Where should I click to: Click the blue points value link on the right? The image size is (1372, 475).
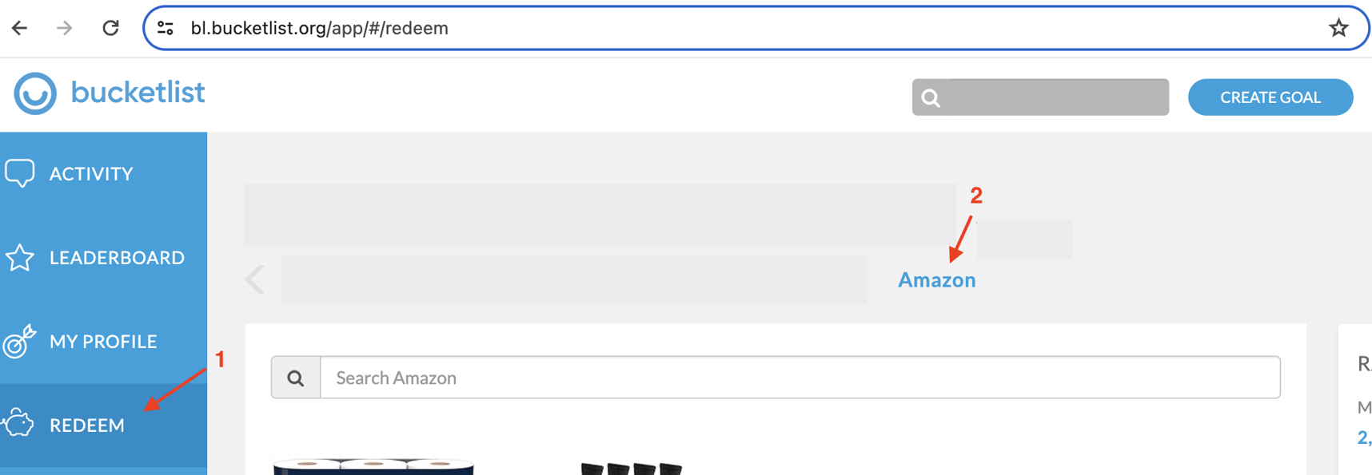point(1363,437)
